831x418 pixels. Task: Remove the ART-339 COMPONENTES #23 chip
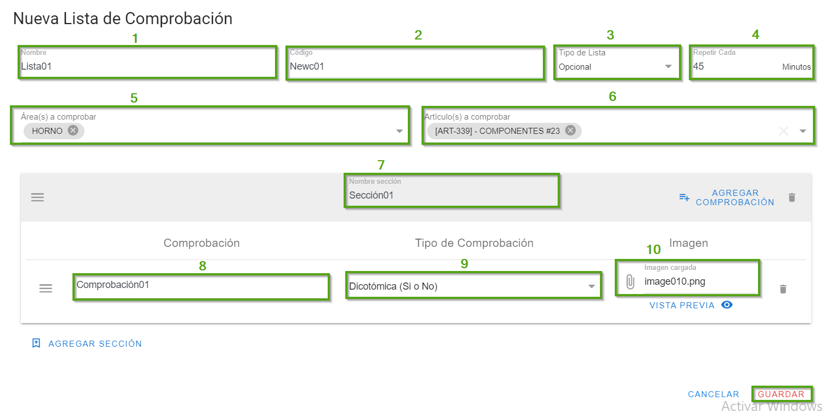tap(570, 131)
